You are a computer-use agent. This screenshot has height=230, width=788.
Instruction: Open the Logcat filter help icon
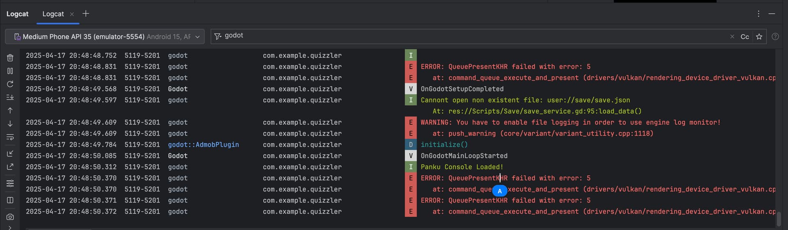pyautogui.click(x=775, y=37)
